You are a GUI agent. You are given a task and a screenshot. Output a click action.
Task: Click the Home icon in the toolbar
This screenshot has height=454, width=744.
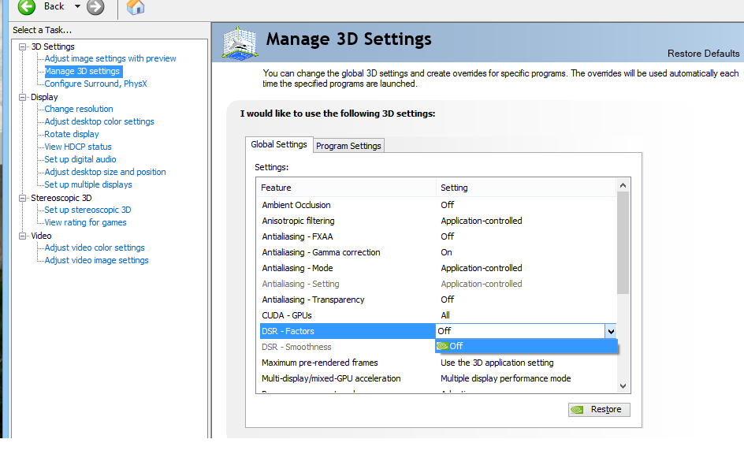pyautogui.click(x=136, y=6)
